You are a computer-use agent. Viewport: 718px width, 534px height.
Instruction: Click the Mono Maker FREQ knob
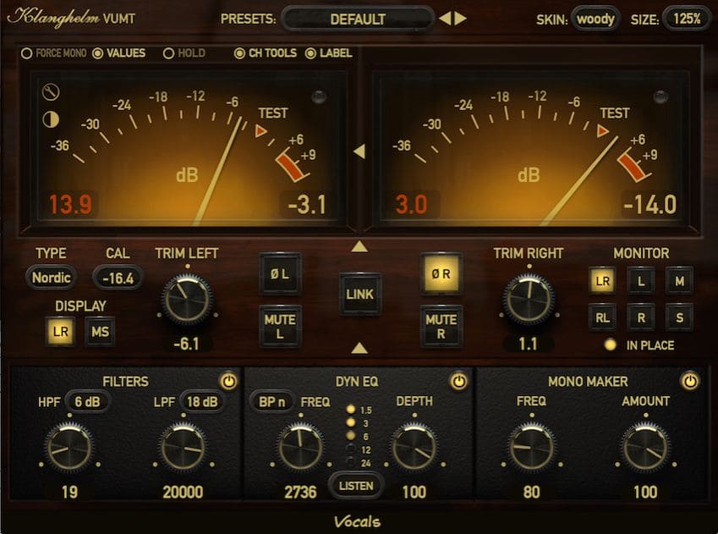532,448
